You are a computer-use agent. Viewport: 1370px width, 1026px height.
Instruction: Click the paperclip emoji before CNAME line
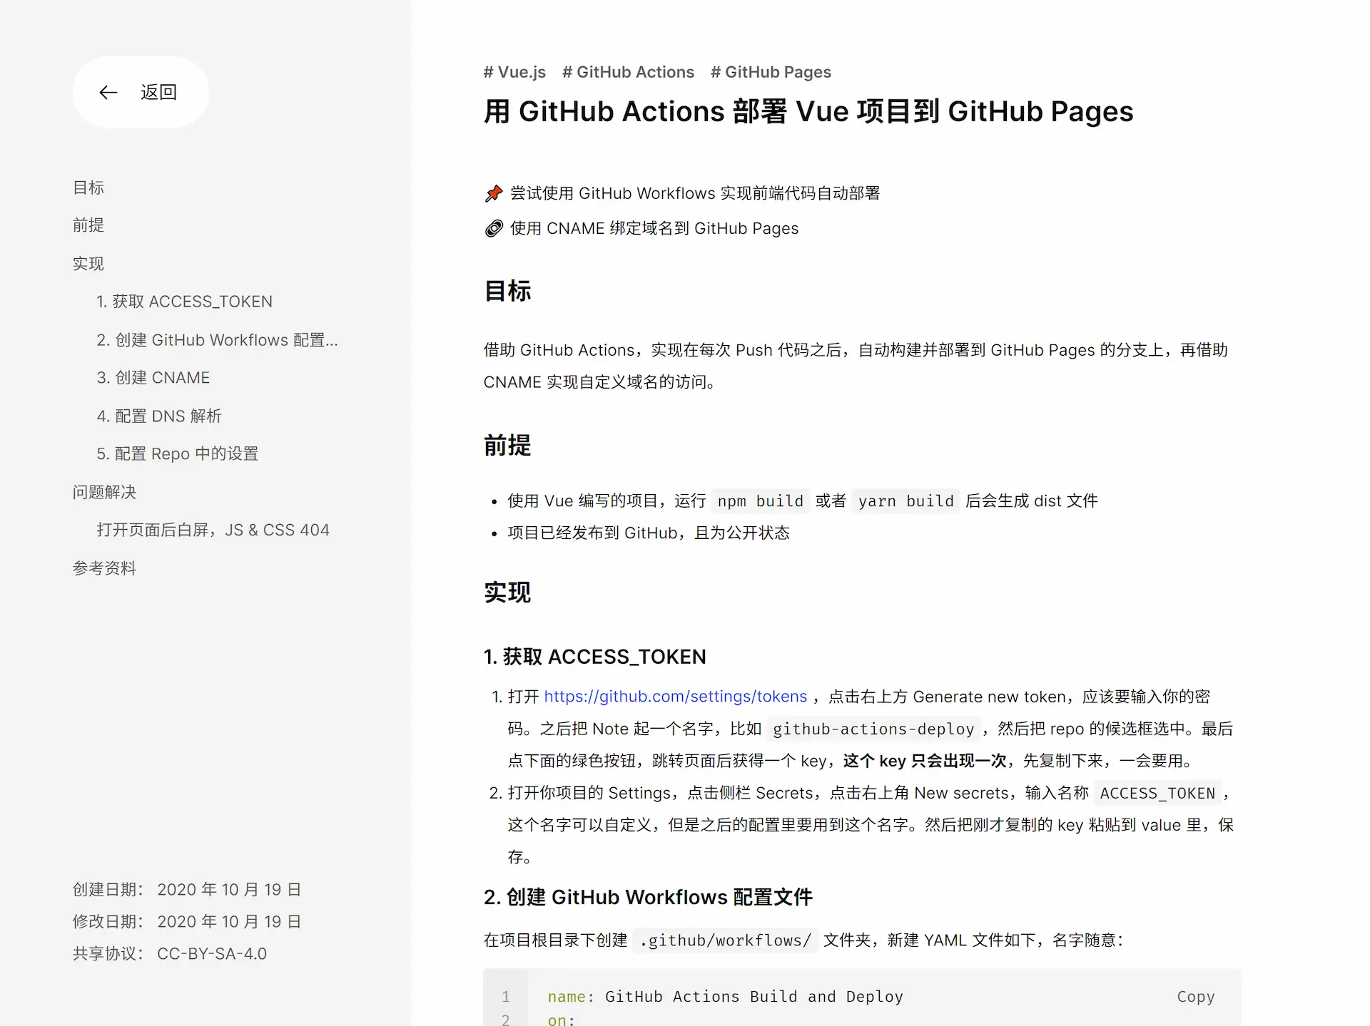(494, 229)
